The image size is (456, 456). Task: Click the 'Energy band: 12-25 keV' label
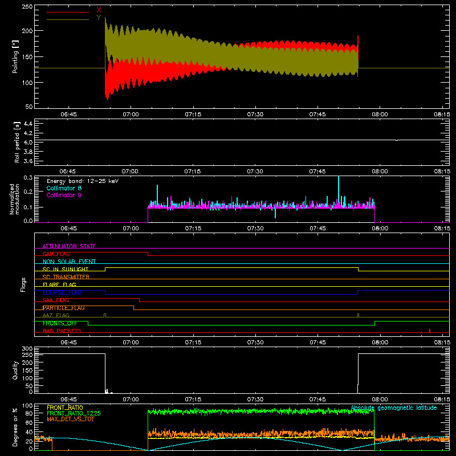(x=83, y=181)
